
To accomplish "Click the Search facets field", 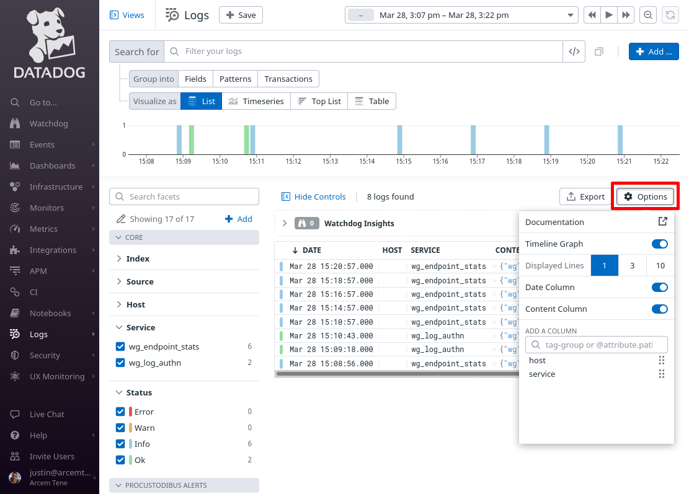I will coord(184,196).
